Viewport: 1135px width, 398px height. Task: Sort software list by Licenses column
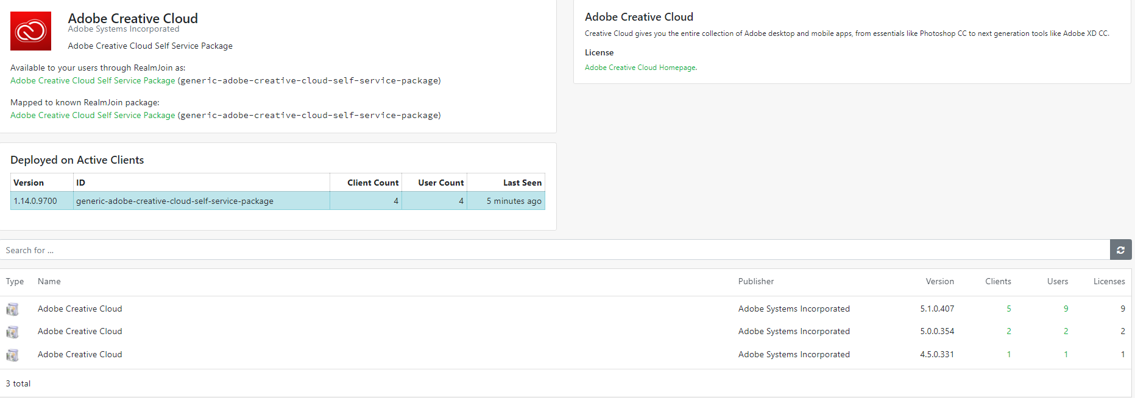pos(1109,281)
